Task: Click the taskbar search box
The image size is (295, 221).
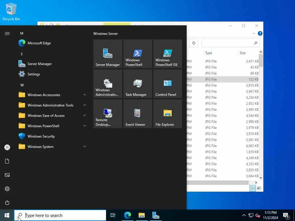Action: [x=60, y=215]
